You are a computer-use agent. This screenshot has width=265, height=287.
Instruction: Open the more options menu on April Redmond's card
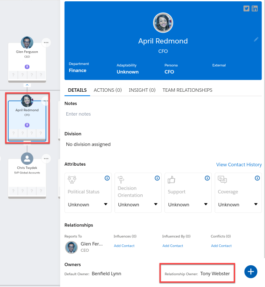point(46,101)
